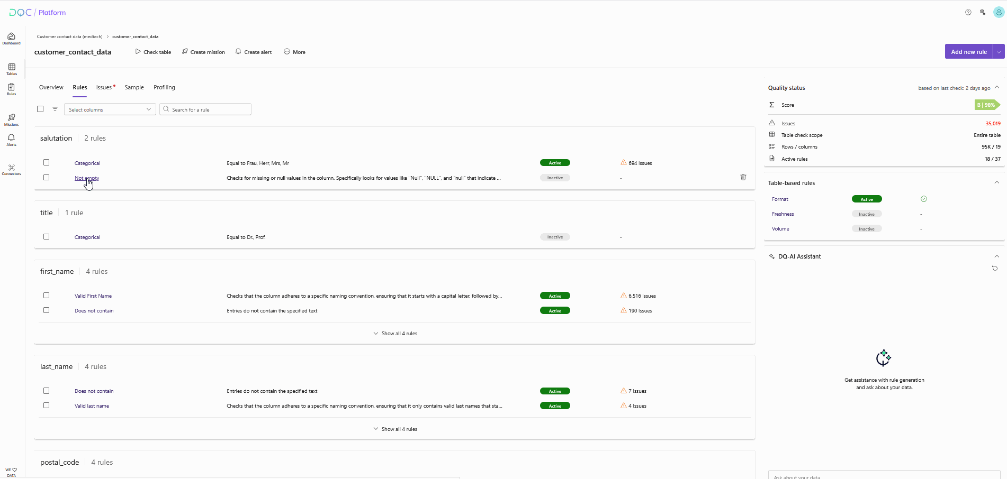Screen dimensions: 1007x479
Task: Click the help question mark icon
Action: click(x=968, y=13)
